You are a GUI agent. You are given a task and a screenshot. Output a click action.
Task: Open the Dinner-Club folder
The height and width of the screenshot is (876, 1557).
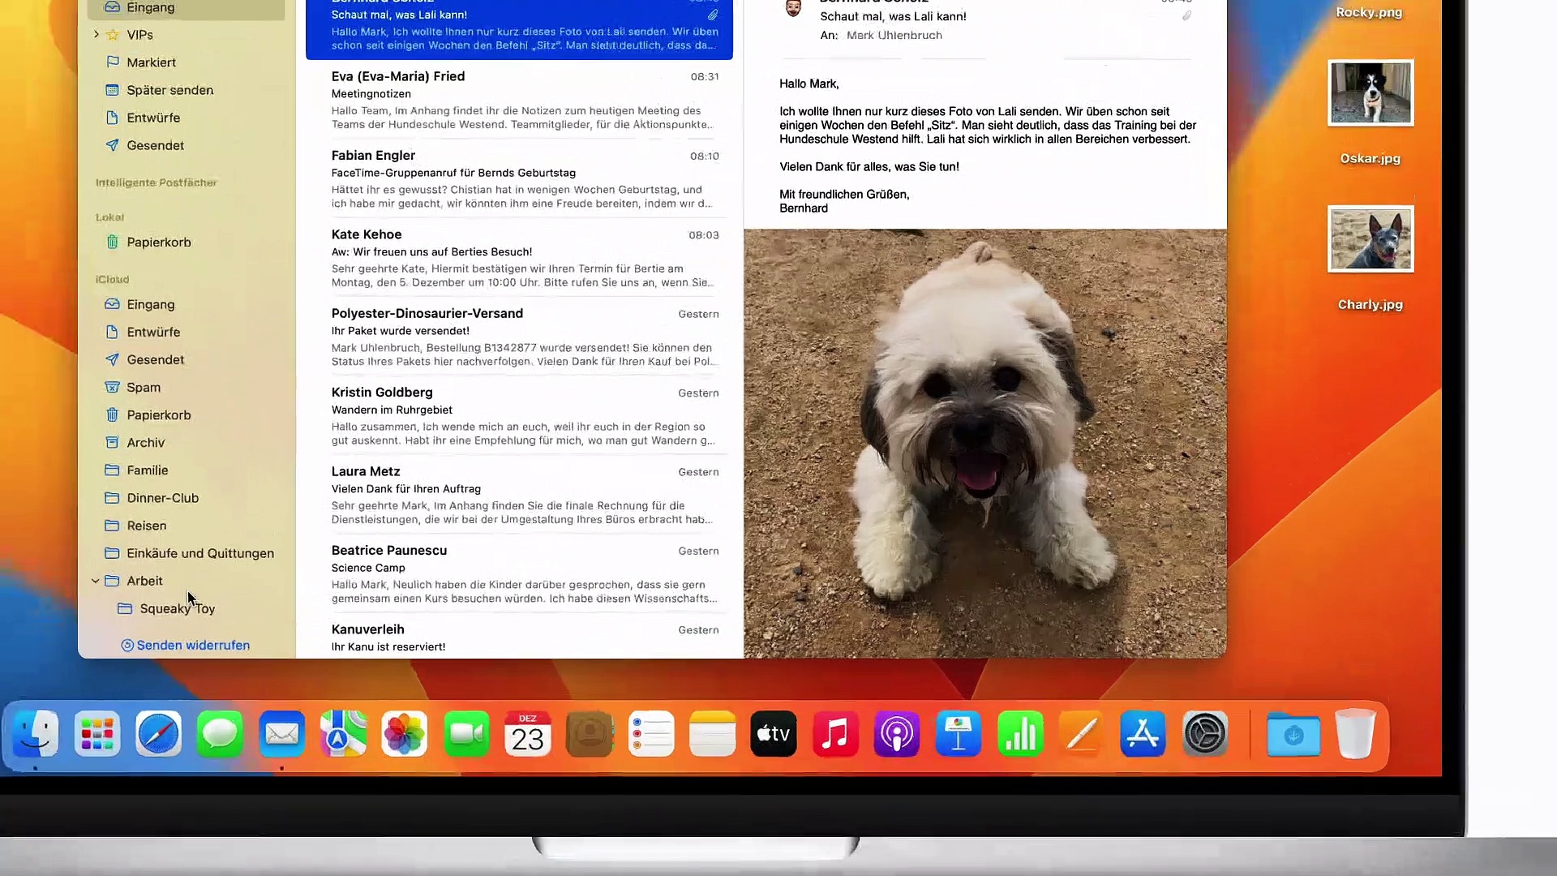click(x=162, y=498)
